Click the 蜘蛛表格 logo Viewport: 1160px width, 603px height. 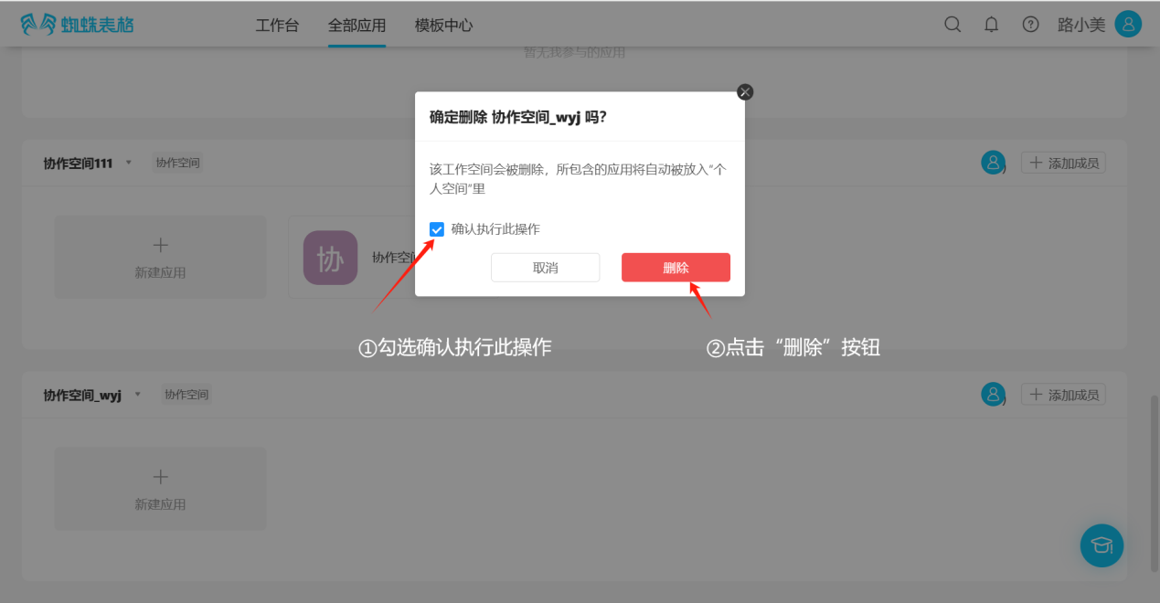coord(77,25)
